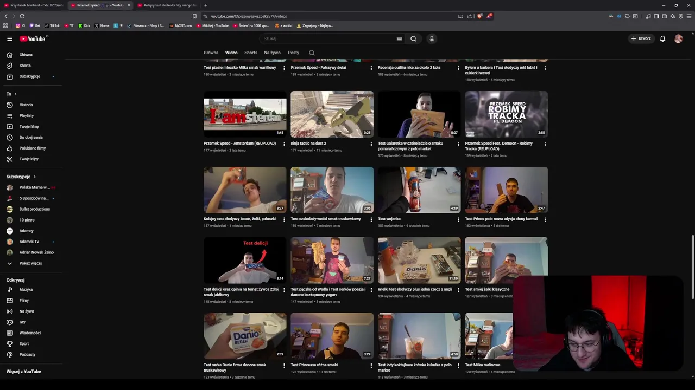Open video titled Test czekolady wedel smak truskawkowy
Screen dimensions: 695x390
(x=326, y=219)
